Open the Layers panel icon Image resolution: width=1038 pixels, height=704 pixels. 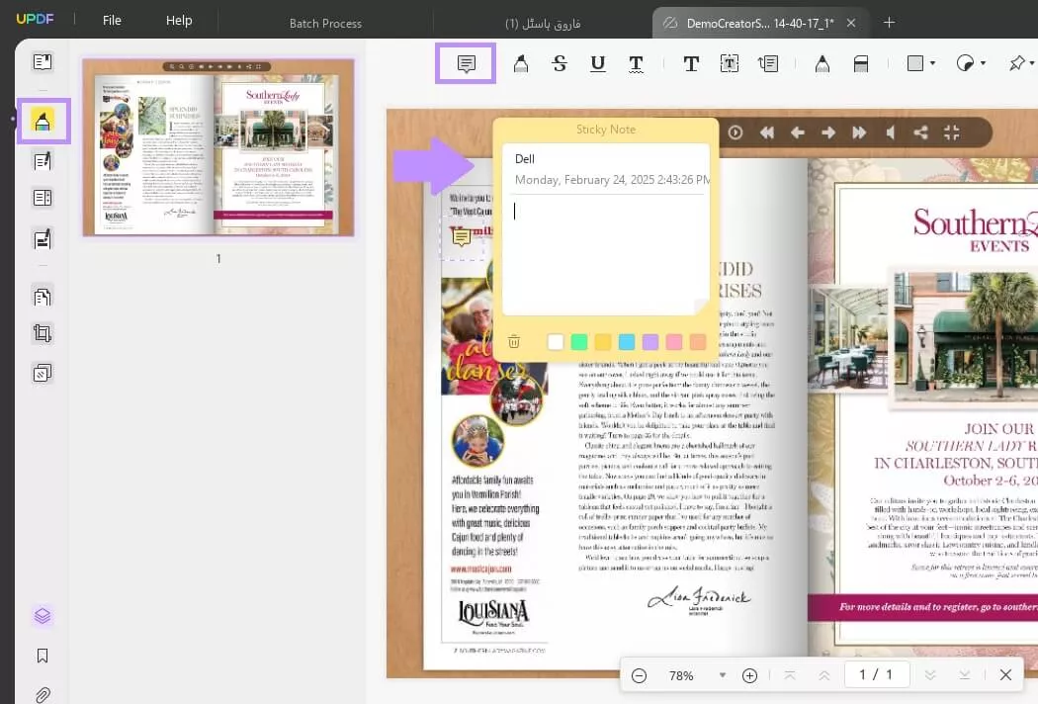(x=43, y=616)
